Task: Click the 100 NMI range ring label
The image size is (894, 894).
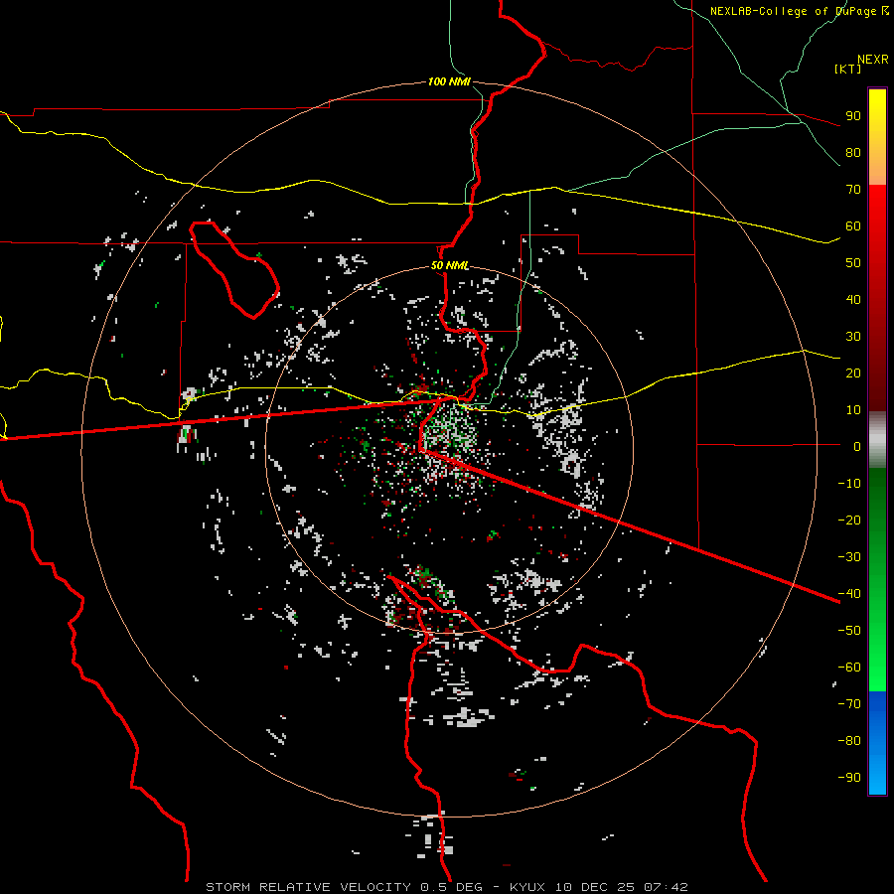Action: click(449, 81)
